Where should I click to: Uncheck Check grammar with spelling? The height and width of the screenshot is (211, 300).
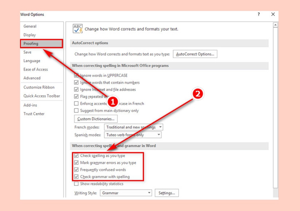(x=76, y=177)
